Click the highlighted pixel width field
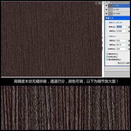This screenshot has height=131, width=131. pos(121,27)
